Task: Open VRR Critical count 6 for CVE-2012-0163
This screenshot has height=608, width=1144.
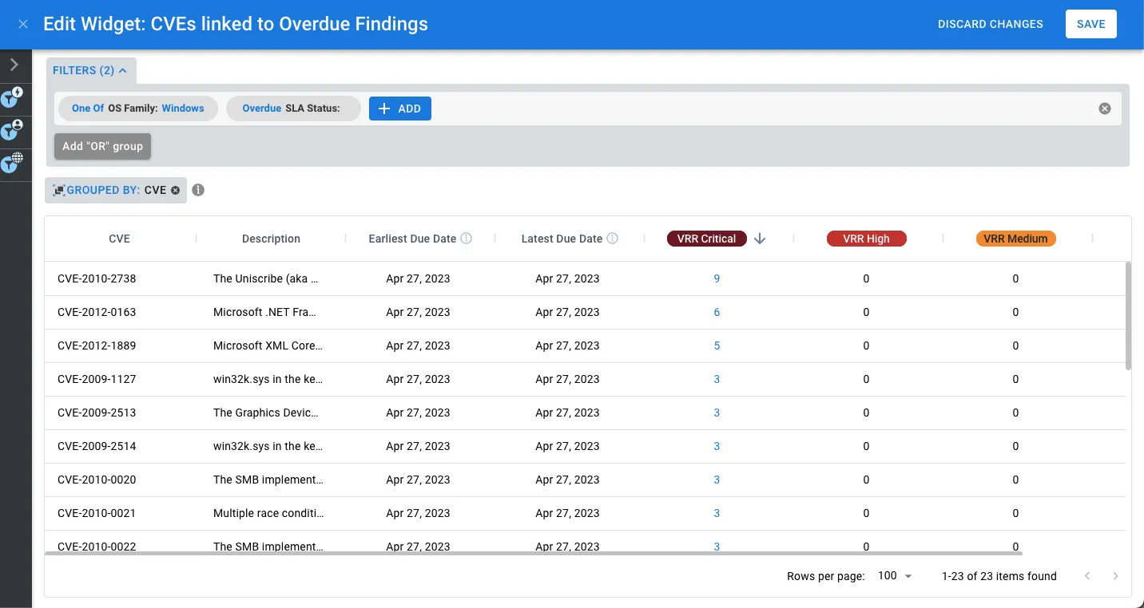Action: pyautogui.click(x=717, y=312)
